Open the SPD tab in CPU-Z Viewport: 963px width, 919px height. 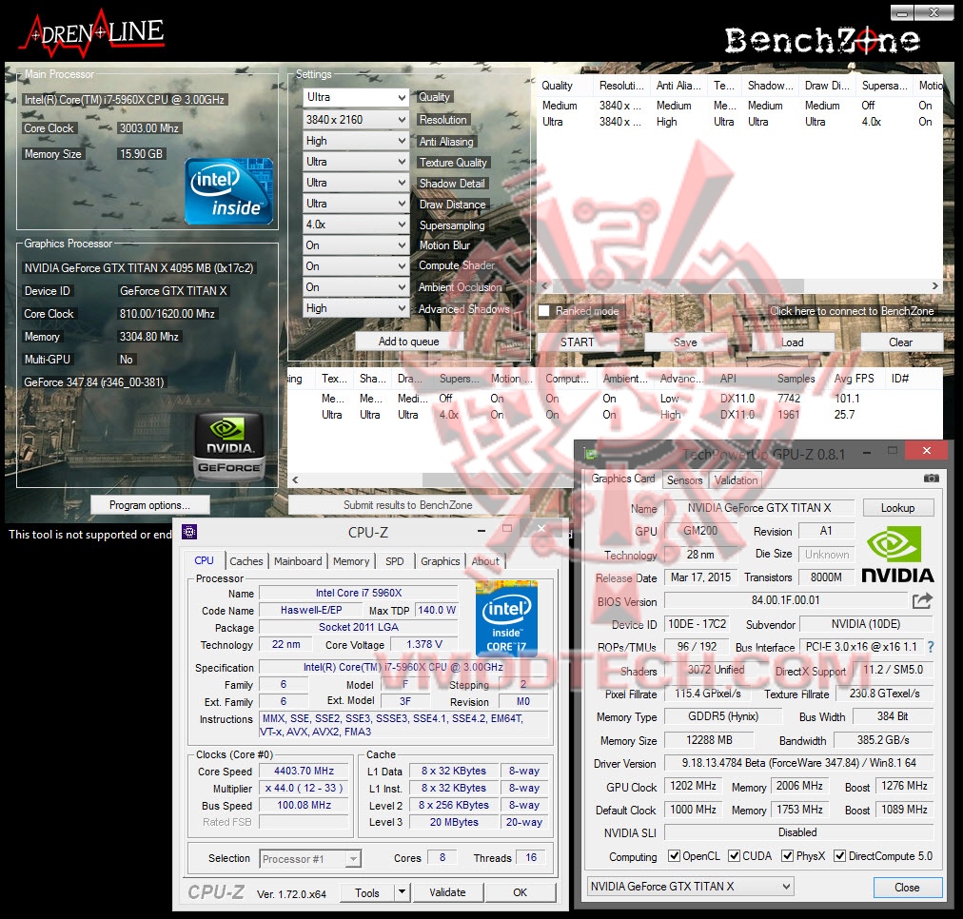click(394, 560)
